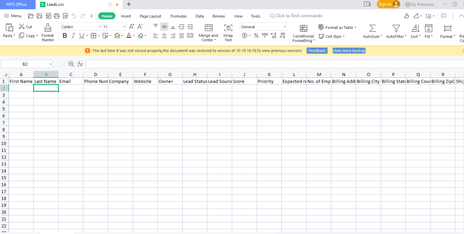Increase decimal places

point(273,36)
